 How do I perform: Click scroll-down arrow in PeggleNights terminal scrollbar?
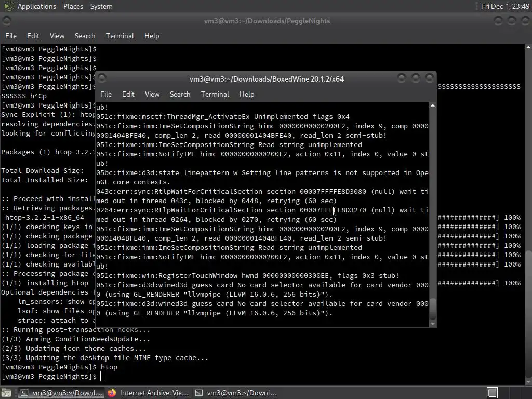tap(528, 382)
